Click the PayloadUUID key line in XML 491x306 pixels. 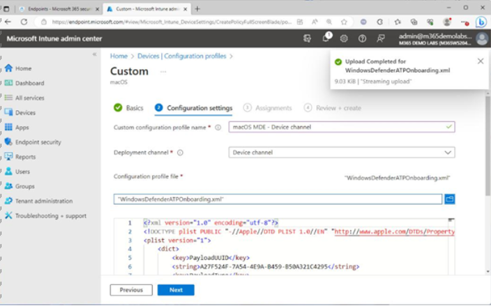211,258
